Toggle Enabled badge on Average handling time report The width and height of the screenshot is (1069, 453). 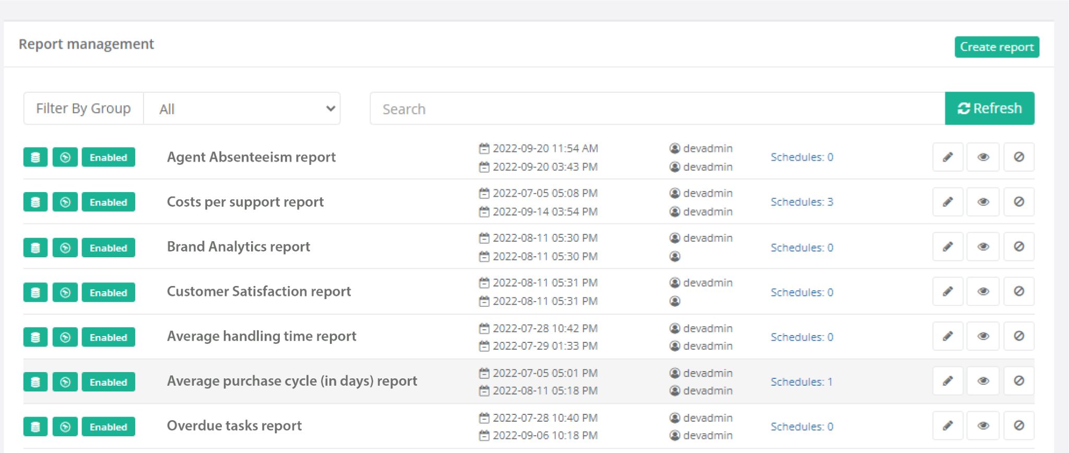[109, 337]
